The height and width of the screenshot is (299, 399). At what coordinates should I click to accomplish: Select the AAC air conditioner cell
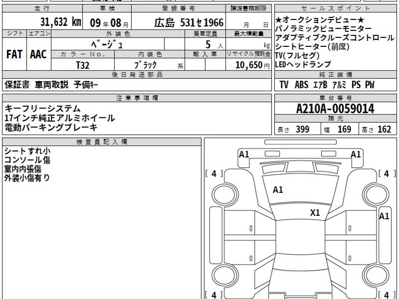[39, 55]
